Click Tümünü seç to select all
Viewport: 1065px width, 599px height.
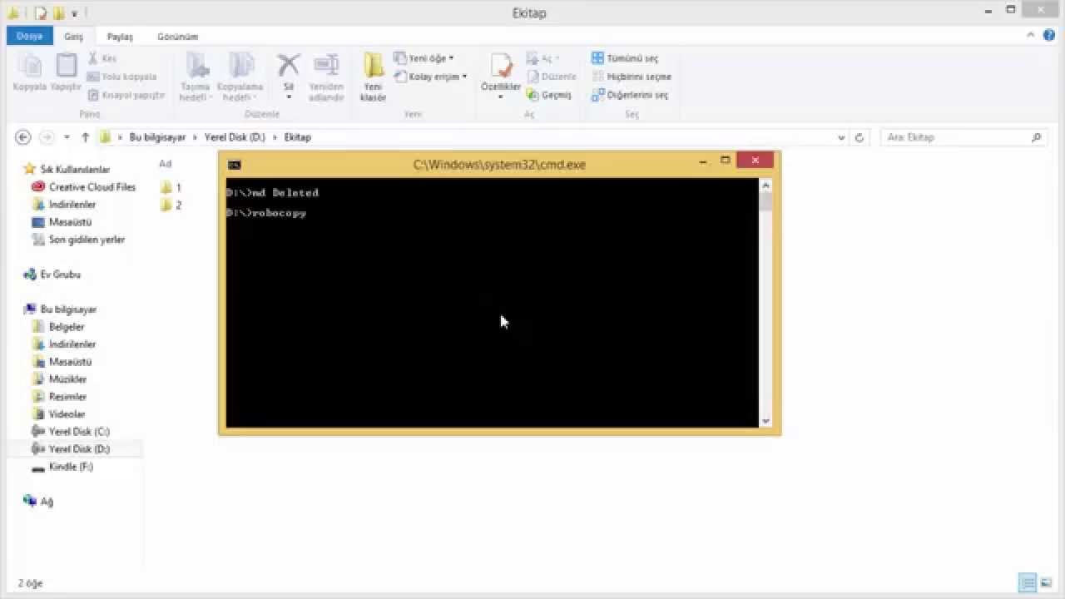625,58
